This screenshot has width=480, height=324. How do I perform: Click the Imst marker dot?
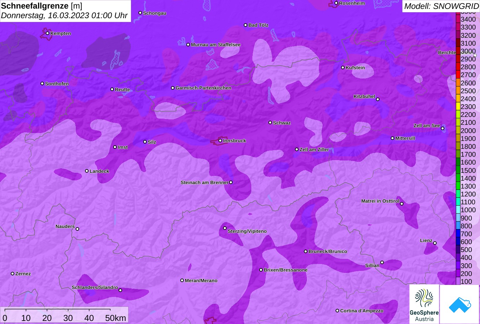pyautogui.click(x=115, y=147)
